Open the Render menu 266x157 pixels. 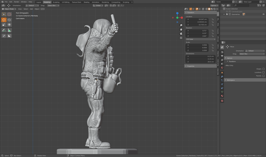pyautogui.click(x=16, y=2)
